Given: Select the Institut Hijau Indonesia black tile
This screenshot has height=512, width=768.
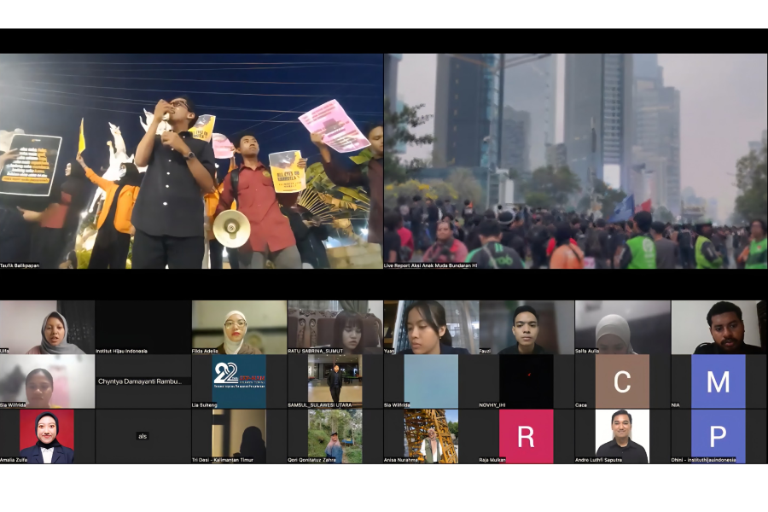Looking at the screenshot, I should point(143,328).
